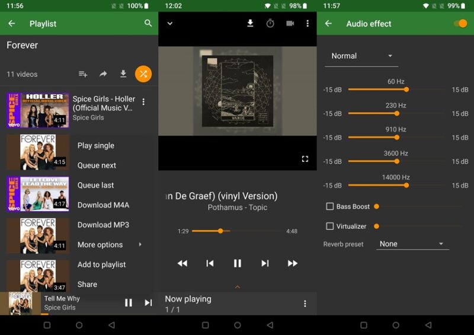Image resolution: width=474 pixels, height=335 pixels.
Task: Open the Reverb preset dropdown
Action: tap(412, 244)
